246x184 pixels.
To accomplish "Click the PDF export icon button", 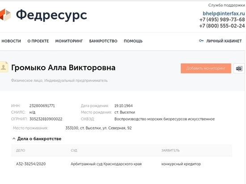I will click(x=239, y=68).
